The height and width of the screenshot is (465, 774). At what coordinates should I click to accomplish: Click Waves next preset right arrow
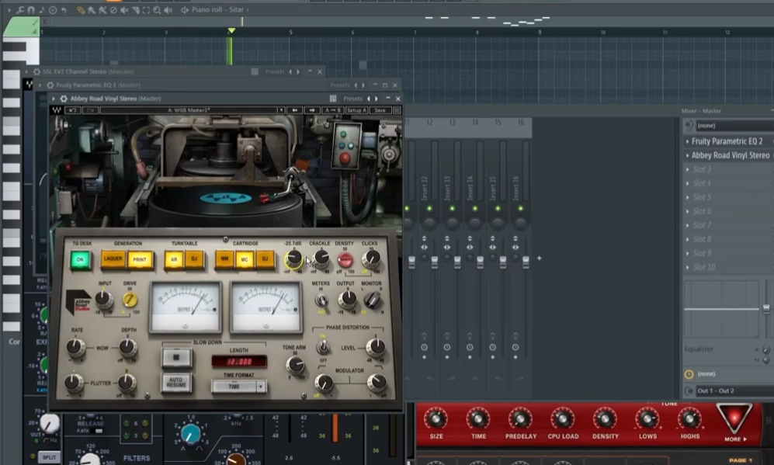(x=311, y=110)
